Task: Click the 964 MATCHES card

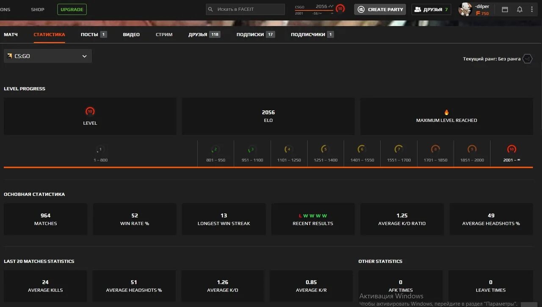Action: pos(45,219)
